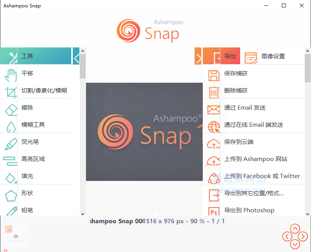This screenshot has height=252, width=311.
Task: Choose 通过 Email 发送
Action: click(245, 108)
